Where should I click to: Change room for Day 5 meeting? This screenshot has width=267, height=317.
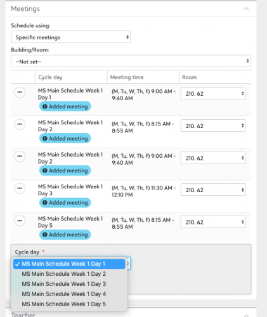213,222
